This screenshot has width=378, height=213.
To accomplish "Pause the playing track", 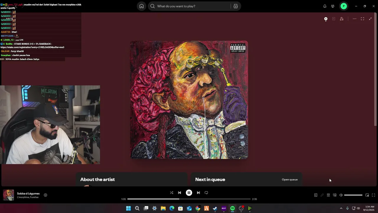I will [189, 193].
